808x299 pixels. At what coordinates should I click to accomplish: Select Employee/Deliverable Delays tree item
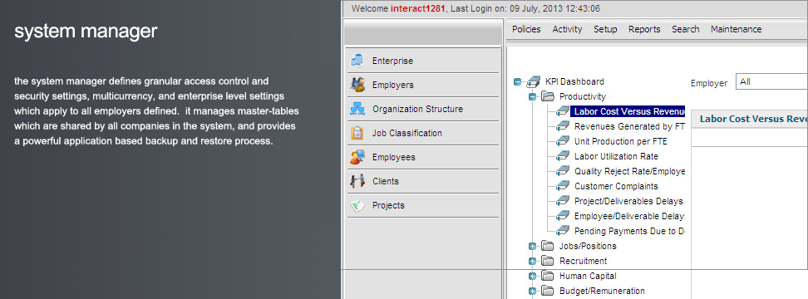pyautogui.click(x=629, y=216)
